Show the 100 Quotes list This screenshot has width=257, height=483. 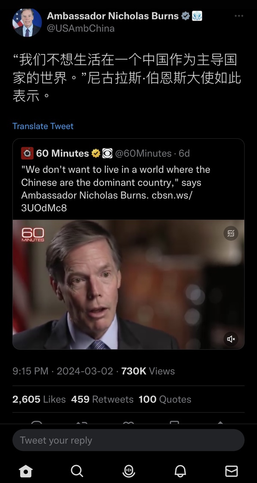click(x=165, y=399)
